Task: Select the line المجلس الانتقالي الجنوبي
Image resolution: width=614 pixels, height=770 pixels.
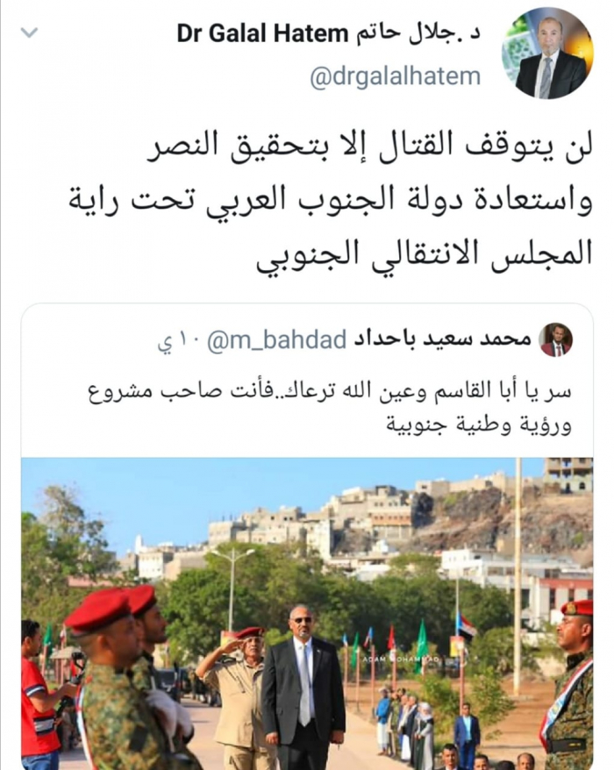Action: 425,255
